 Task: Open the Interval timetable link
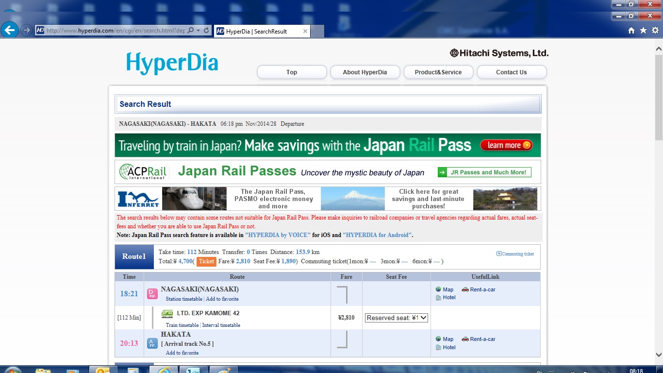point(221,325)
